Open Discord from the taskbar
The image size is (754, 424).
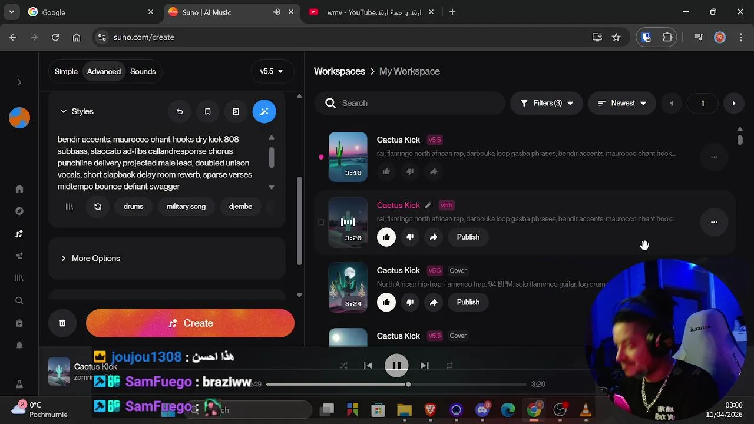[x=482, y=410]
